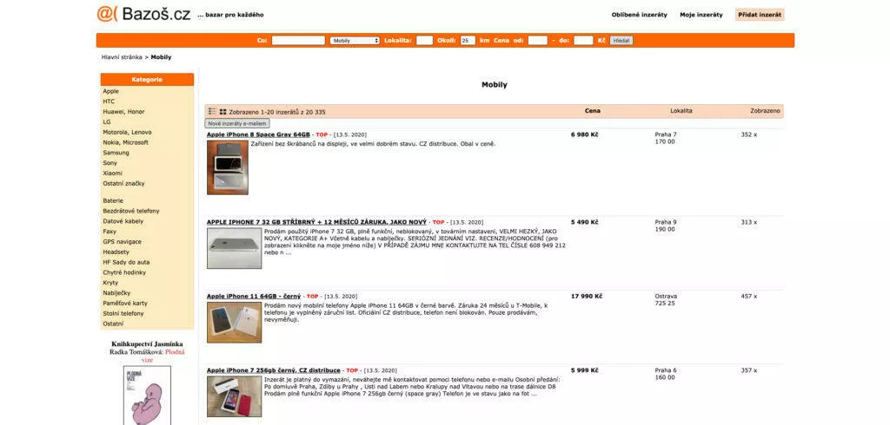890x425 pixels.
Task: Open the last Ostatní category link
Action: pos(113,324)
